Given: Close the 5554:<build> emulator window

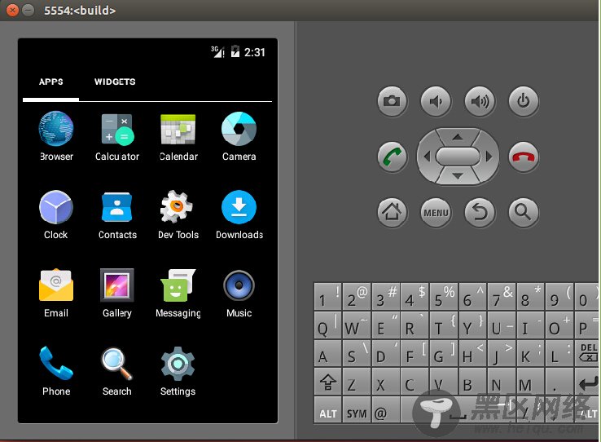Looking at the screenshot, I should pyautogui.click(x=12, y=10).
